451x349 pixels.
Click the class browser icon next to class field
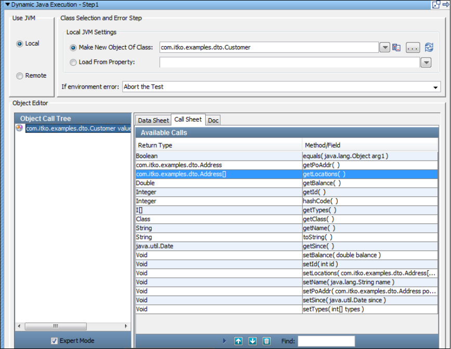[396, 48]
